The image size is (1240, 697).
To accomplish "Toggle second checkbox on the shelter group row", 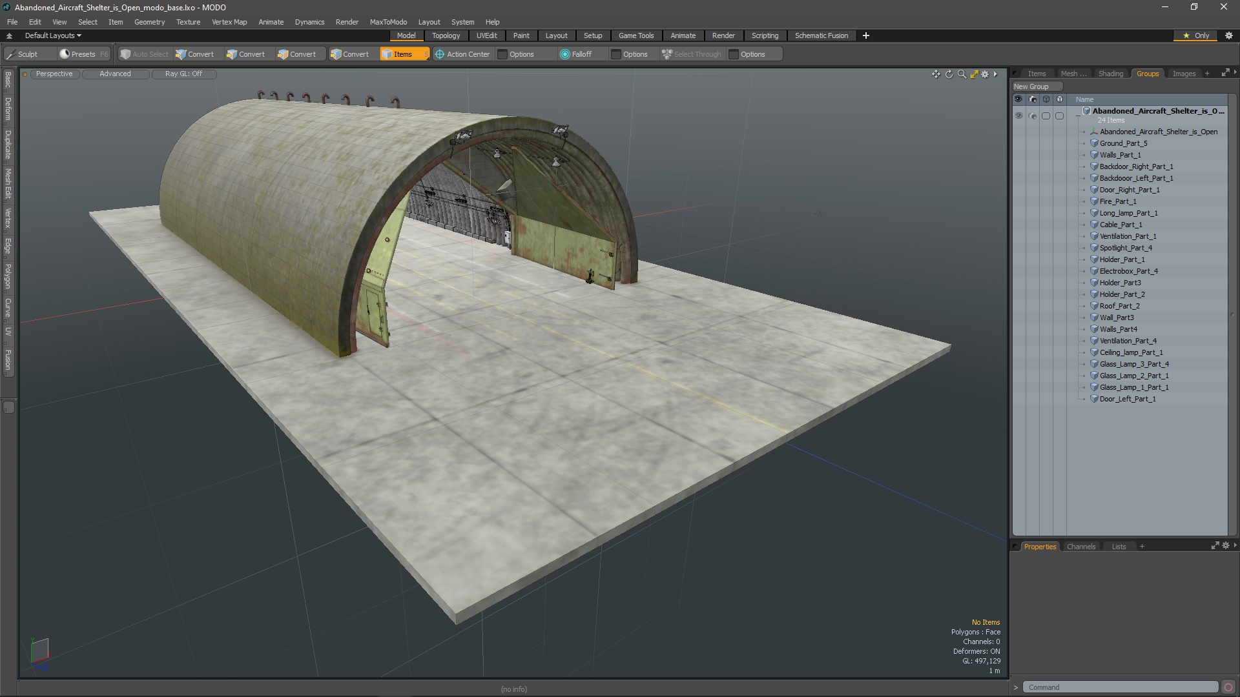I will (1060, 116).
